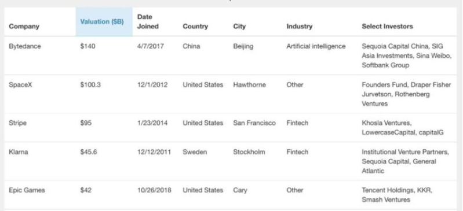This screenshot has width=463, height=211.
Task: Sort by the City column header
Action: pos(239,27)
